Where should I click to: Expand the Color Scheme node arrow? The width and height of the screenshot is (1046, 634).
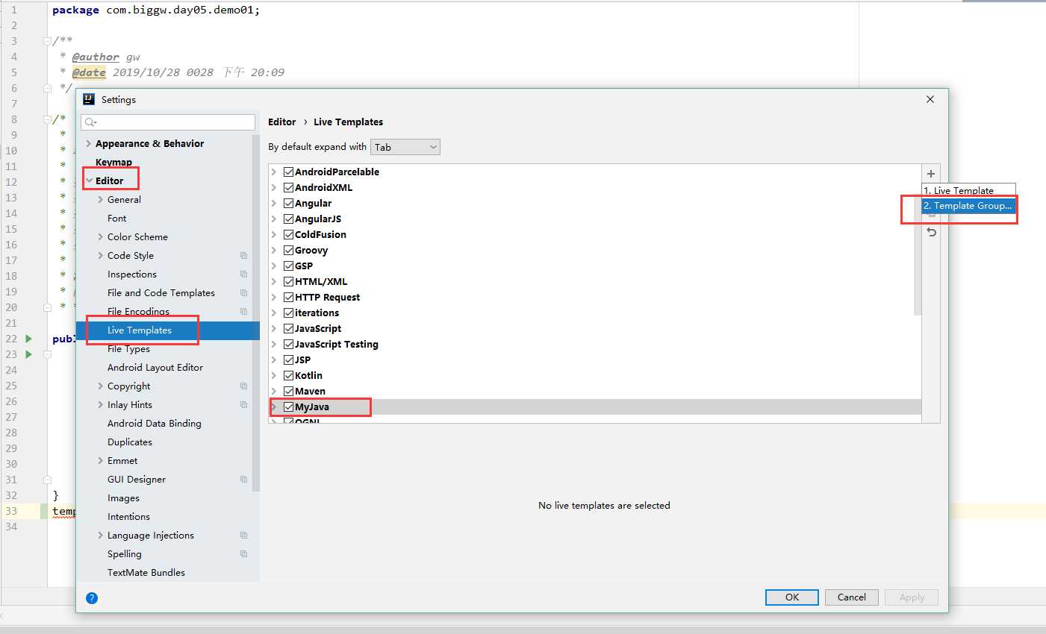click(x=101, y=237)
